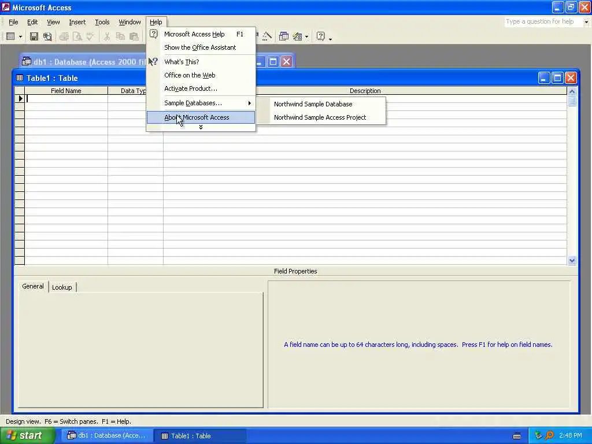Click the Type a question for help box
Screen dimensions: 592x444
pyautogui.click(x=543, y=21)
